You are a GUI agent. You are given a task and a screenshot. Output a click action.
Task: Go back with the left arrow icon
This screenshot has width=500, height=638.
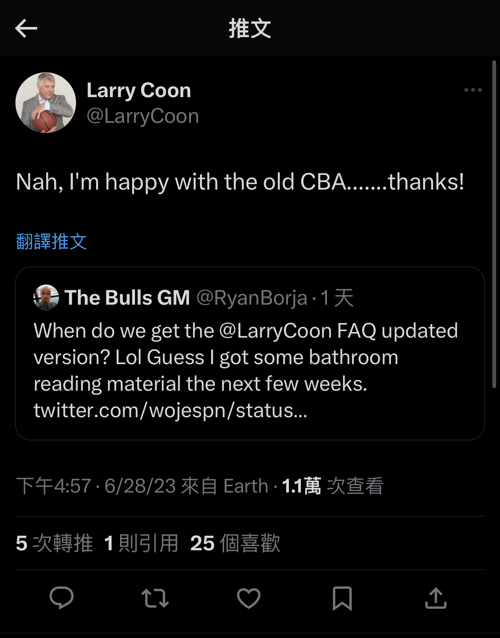[26, 29]
